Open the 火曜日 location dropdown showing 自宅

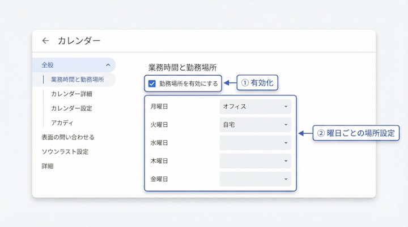coord(255,125)
